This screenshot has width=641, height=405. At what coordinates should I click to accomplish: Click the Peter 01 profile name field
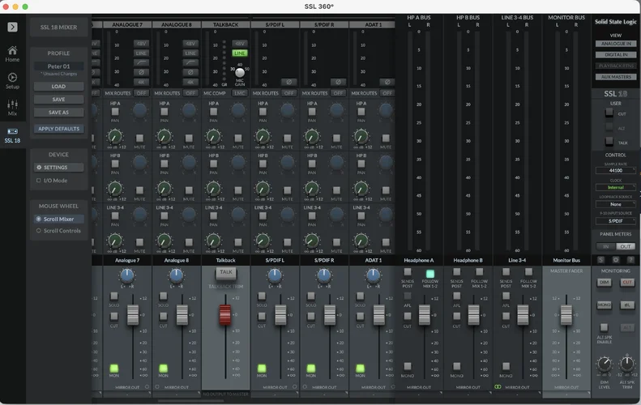(58, 66)
